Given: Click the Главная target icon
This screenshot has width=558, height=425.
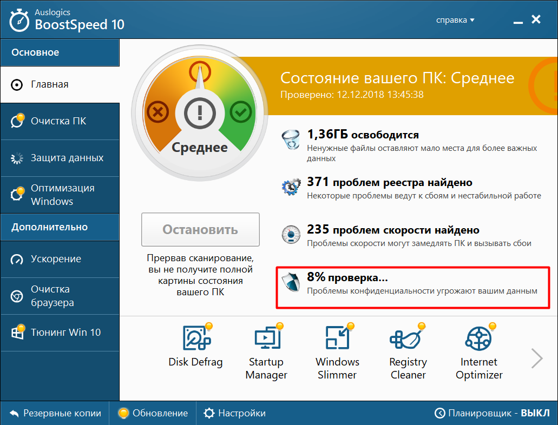Looking at the screenshot, I should click(17, 85).
